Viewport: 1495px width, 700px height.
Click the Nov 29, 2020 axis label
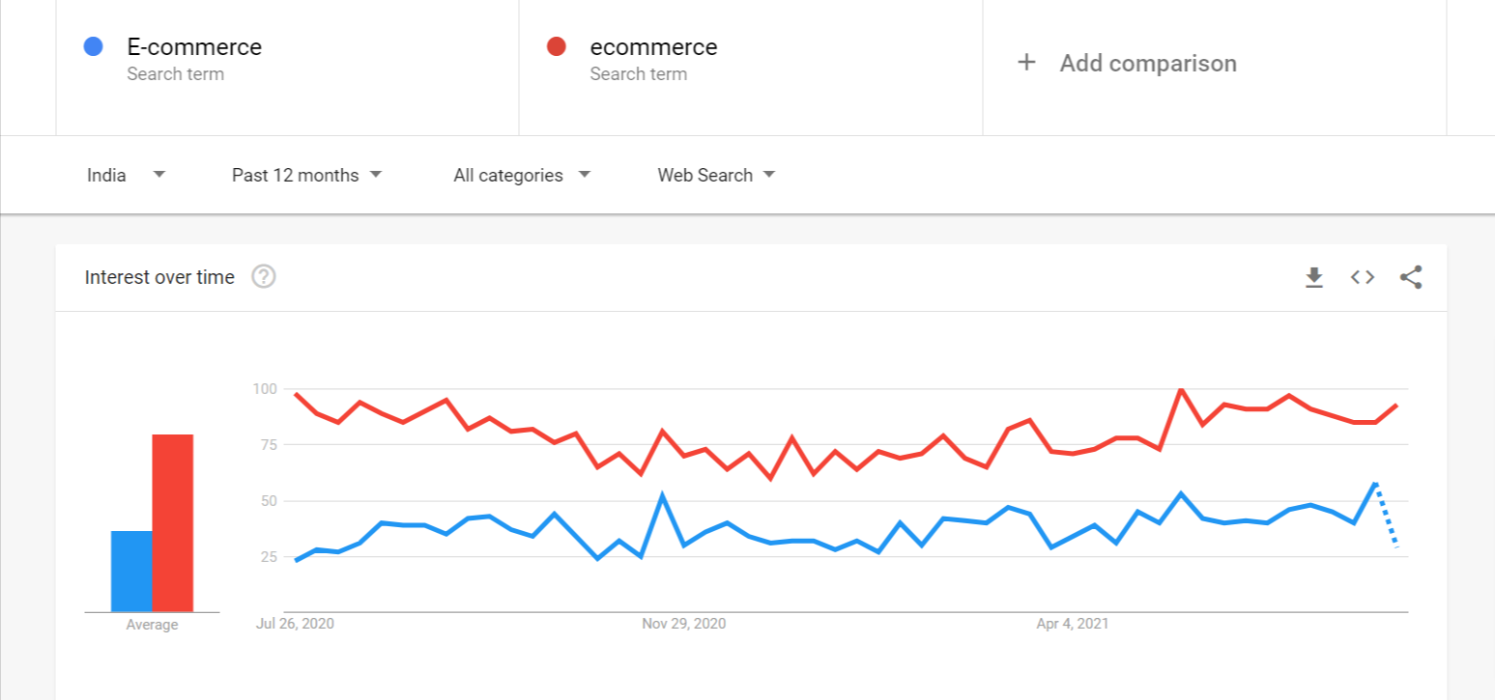point(683,624)
